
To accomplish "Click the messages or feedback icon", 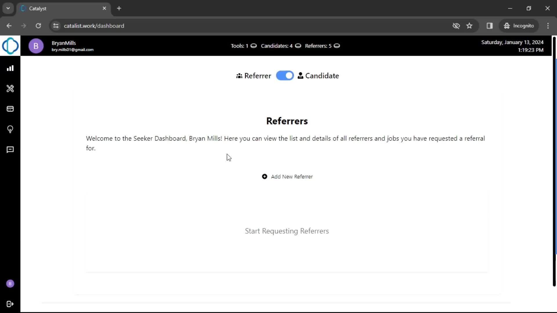I will coord(10,150).
